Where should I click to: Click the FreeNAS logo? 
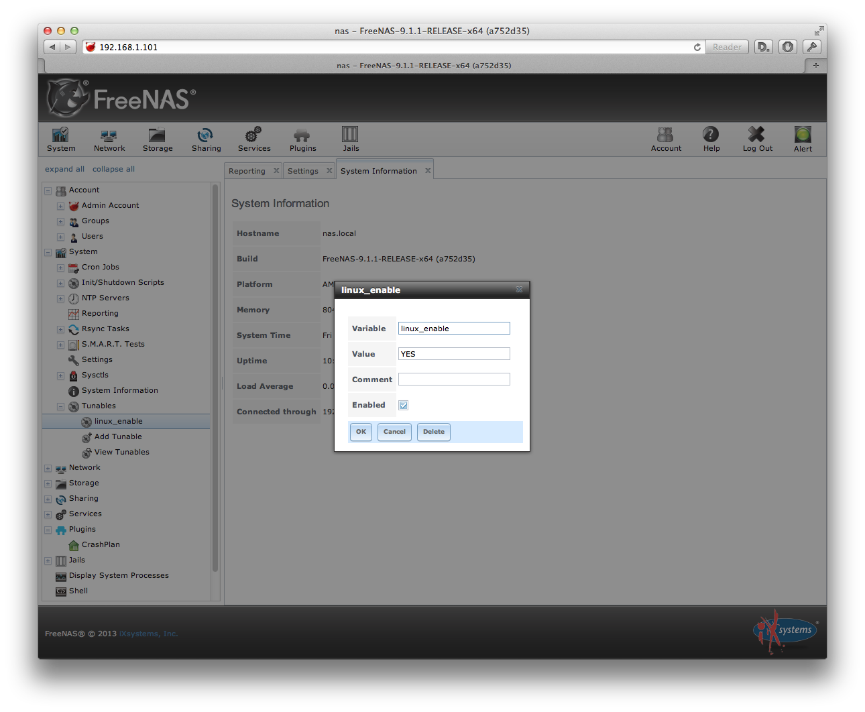pos(121,98)
